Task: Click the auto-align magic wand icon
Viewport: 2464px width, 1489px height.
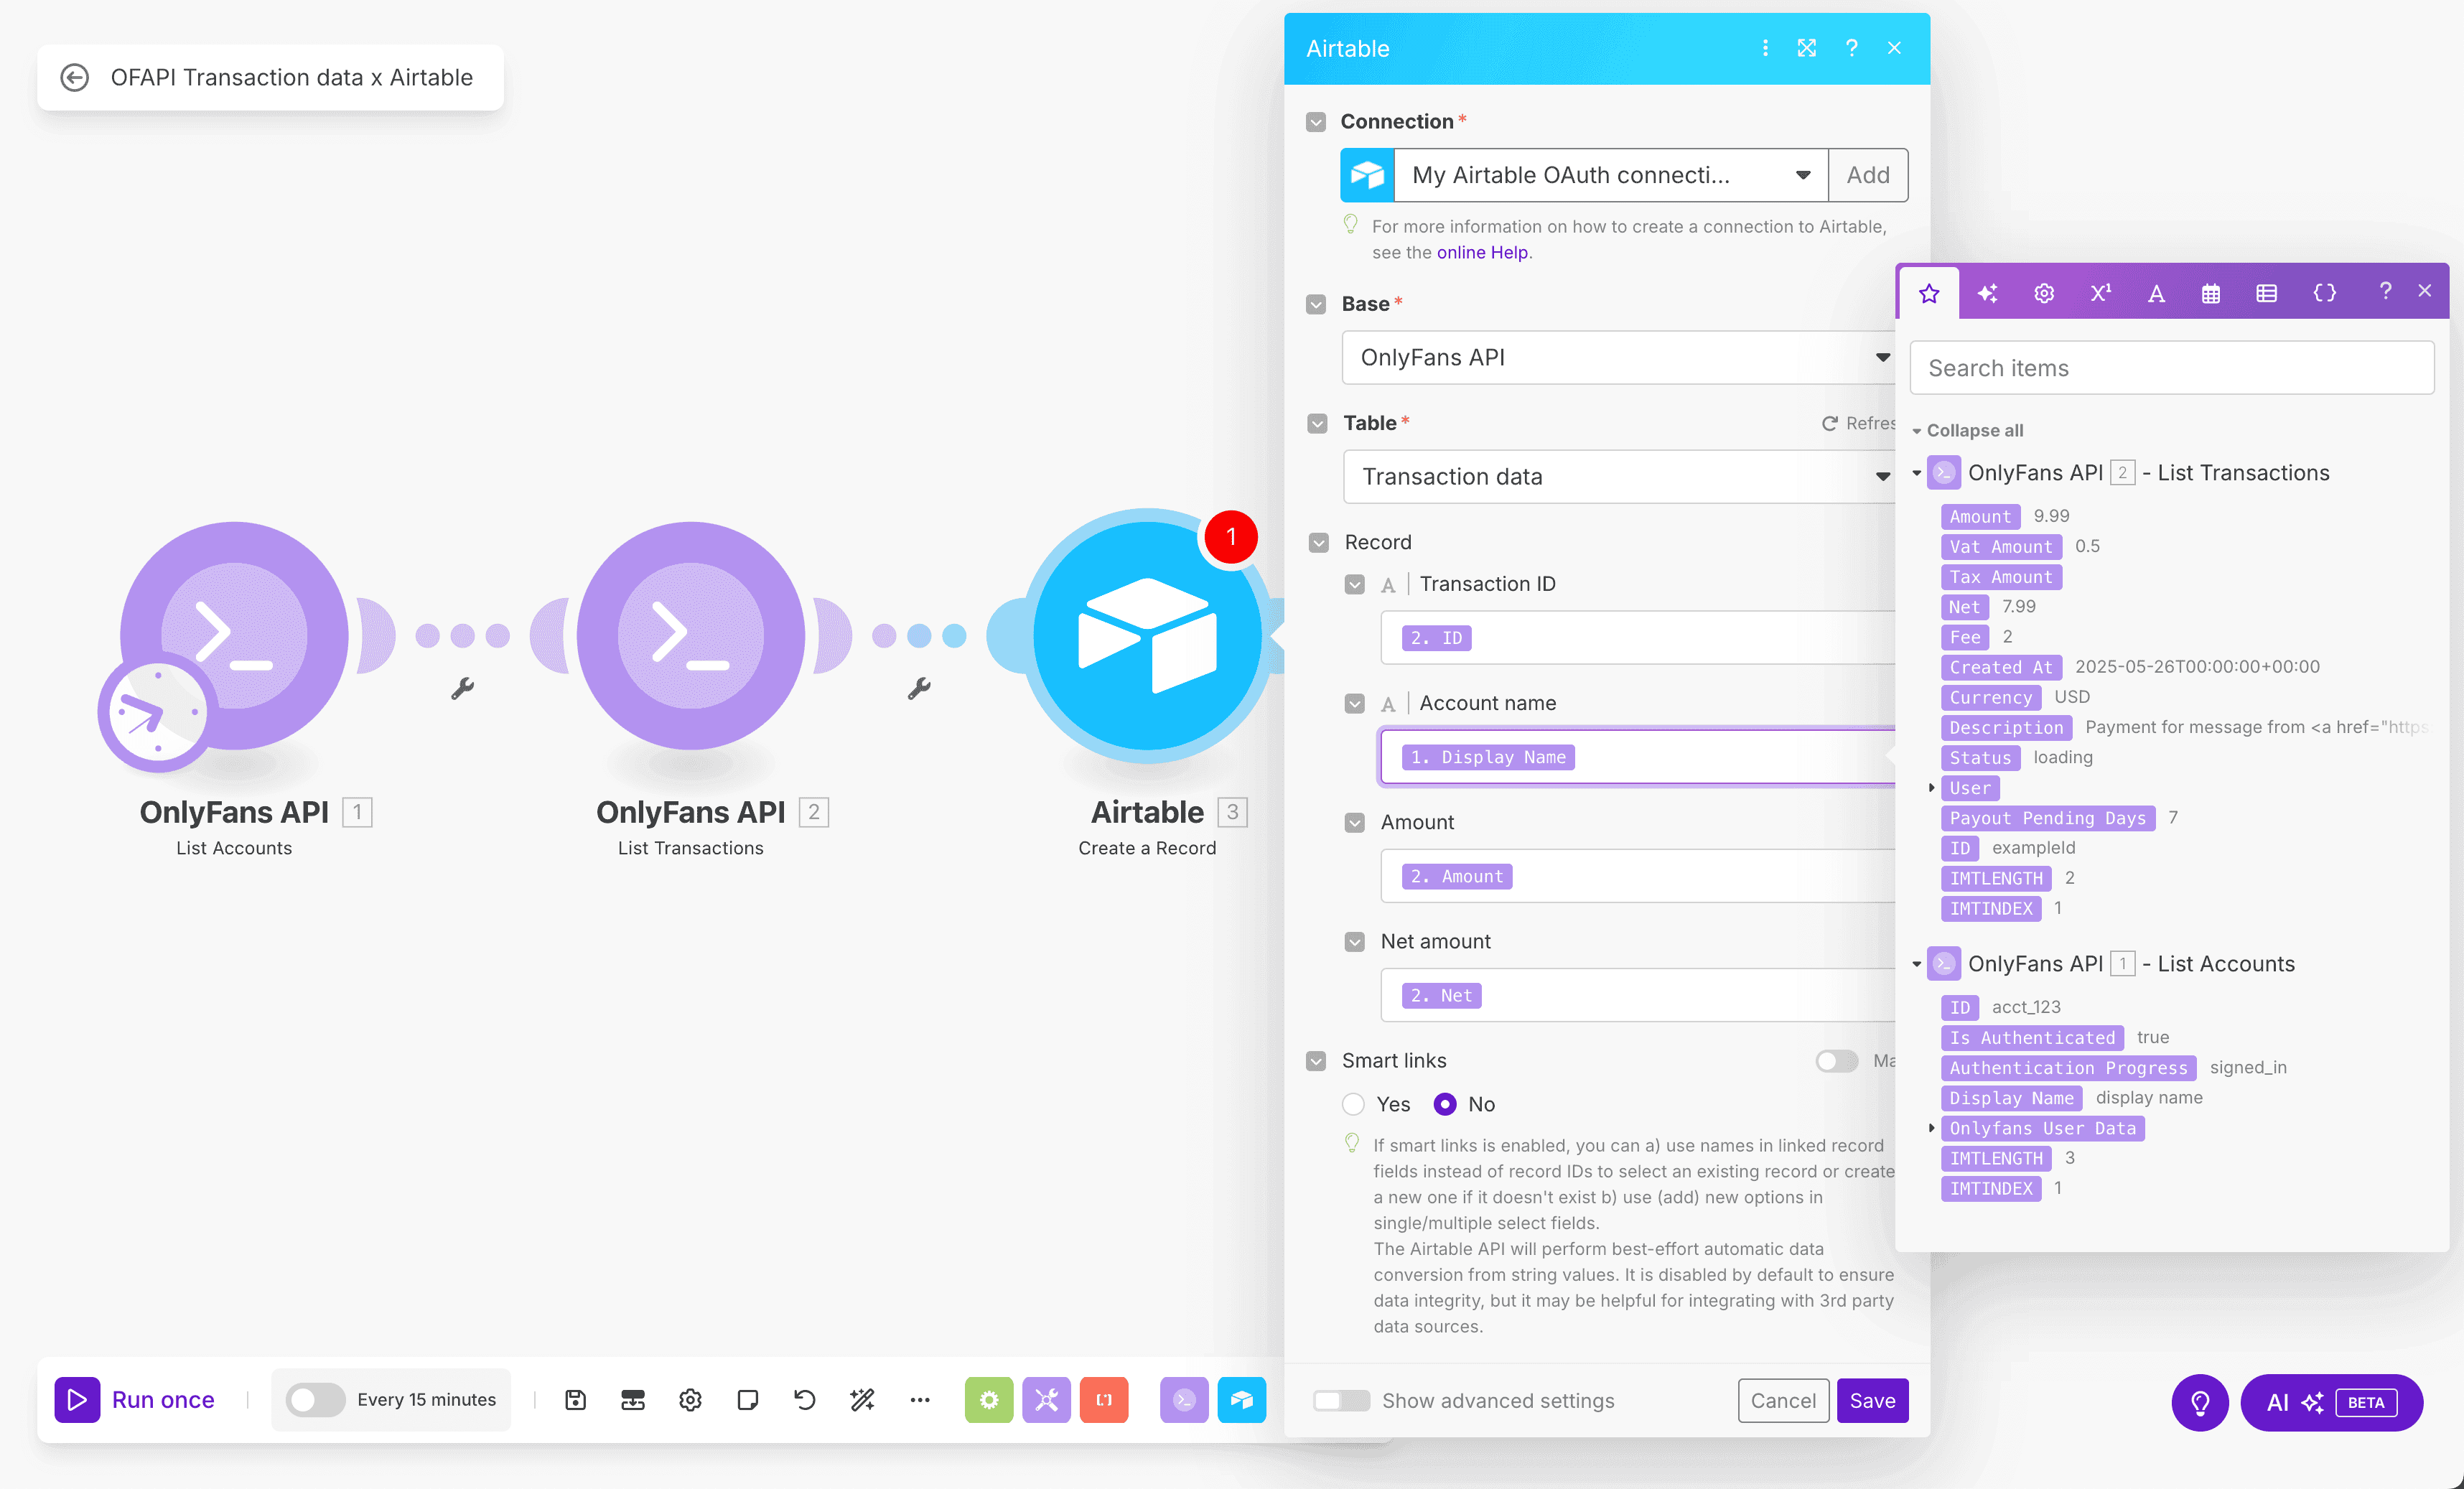Action: [x=862, y=1399]
